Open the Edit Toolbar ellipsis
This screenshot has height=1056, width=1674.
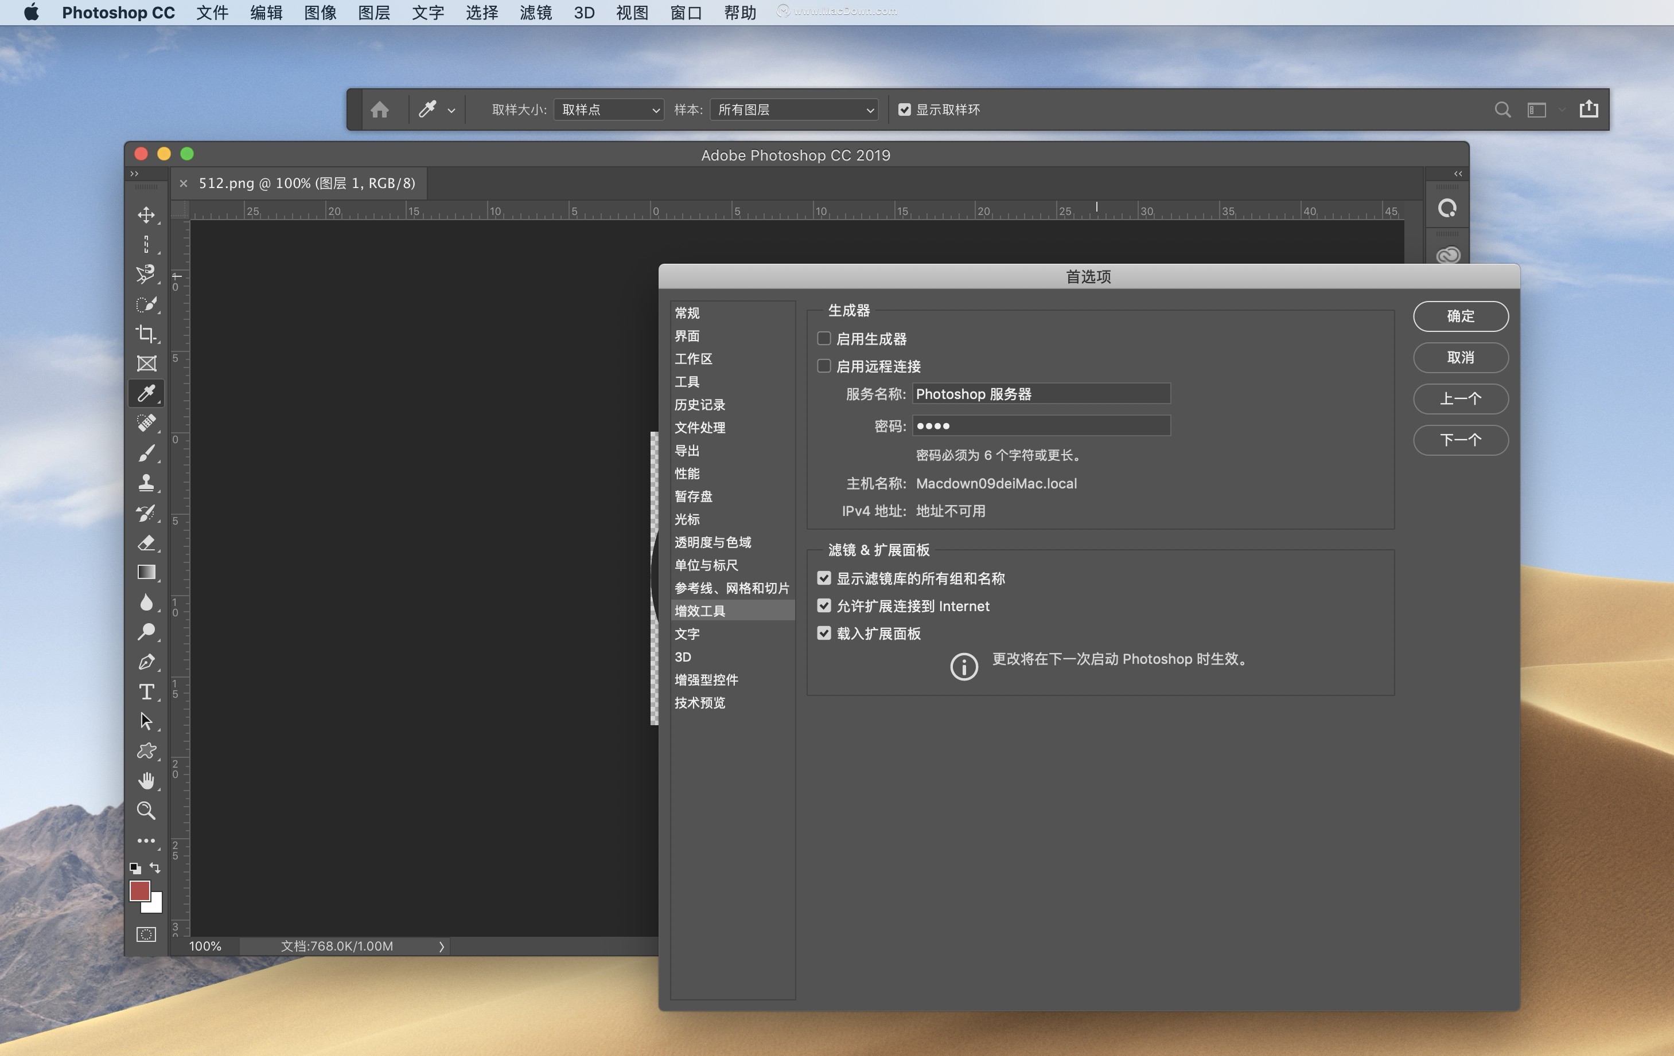coord(146,840)
